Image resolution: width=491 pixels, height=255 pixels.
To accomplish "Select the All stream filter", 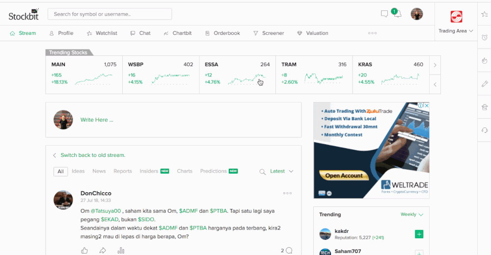I will [x=61, y=172].
